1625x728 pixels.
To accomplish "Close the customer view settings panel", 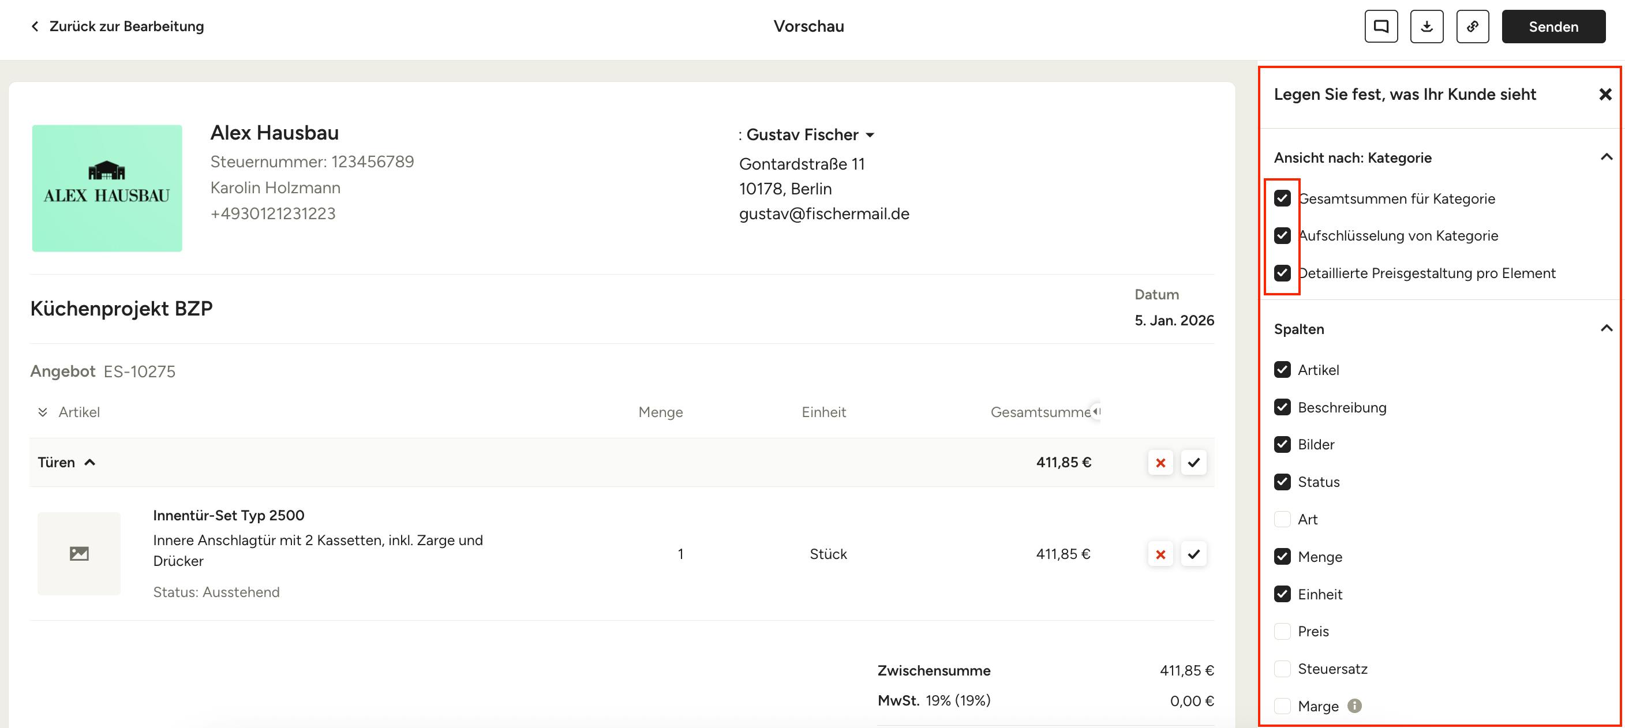I will [1605, 95].
